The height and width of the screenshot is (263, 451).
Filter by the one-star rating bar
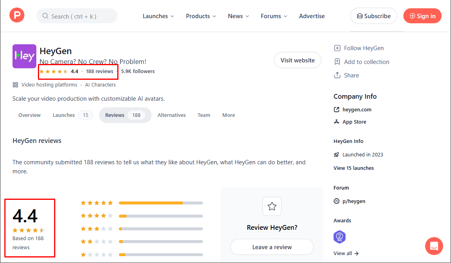coord(161,254)
